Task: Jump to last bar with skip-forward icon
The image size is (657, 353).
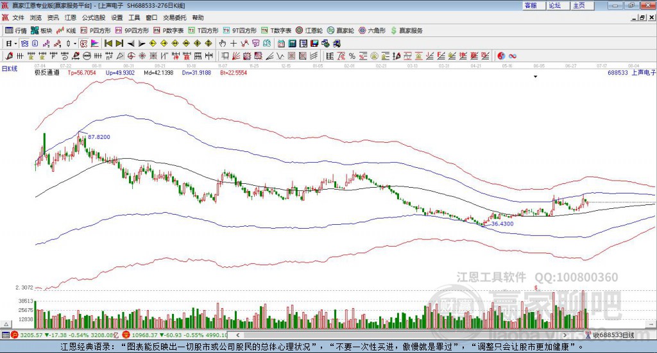Action: (119, 44)
